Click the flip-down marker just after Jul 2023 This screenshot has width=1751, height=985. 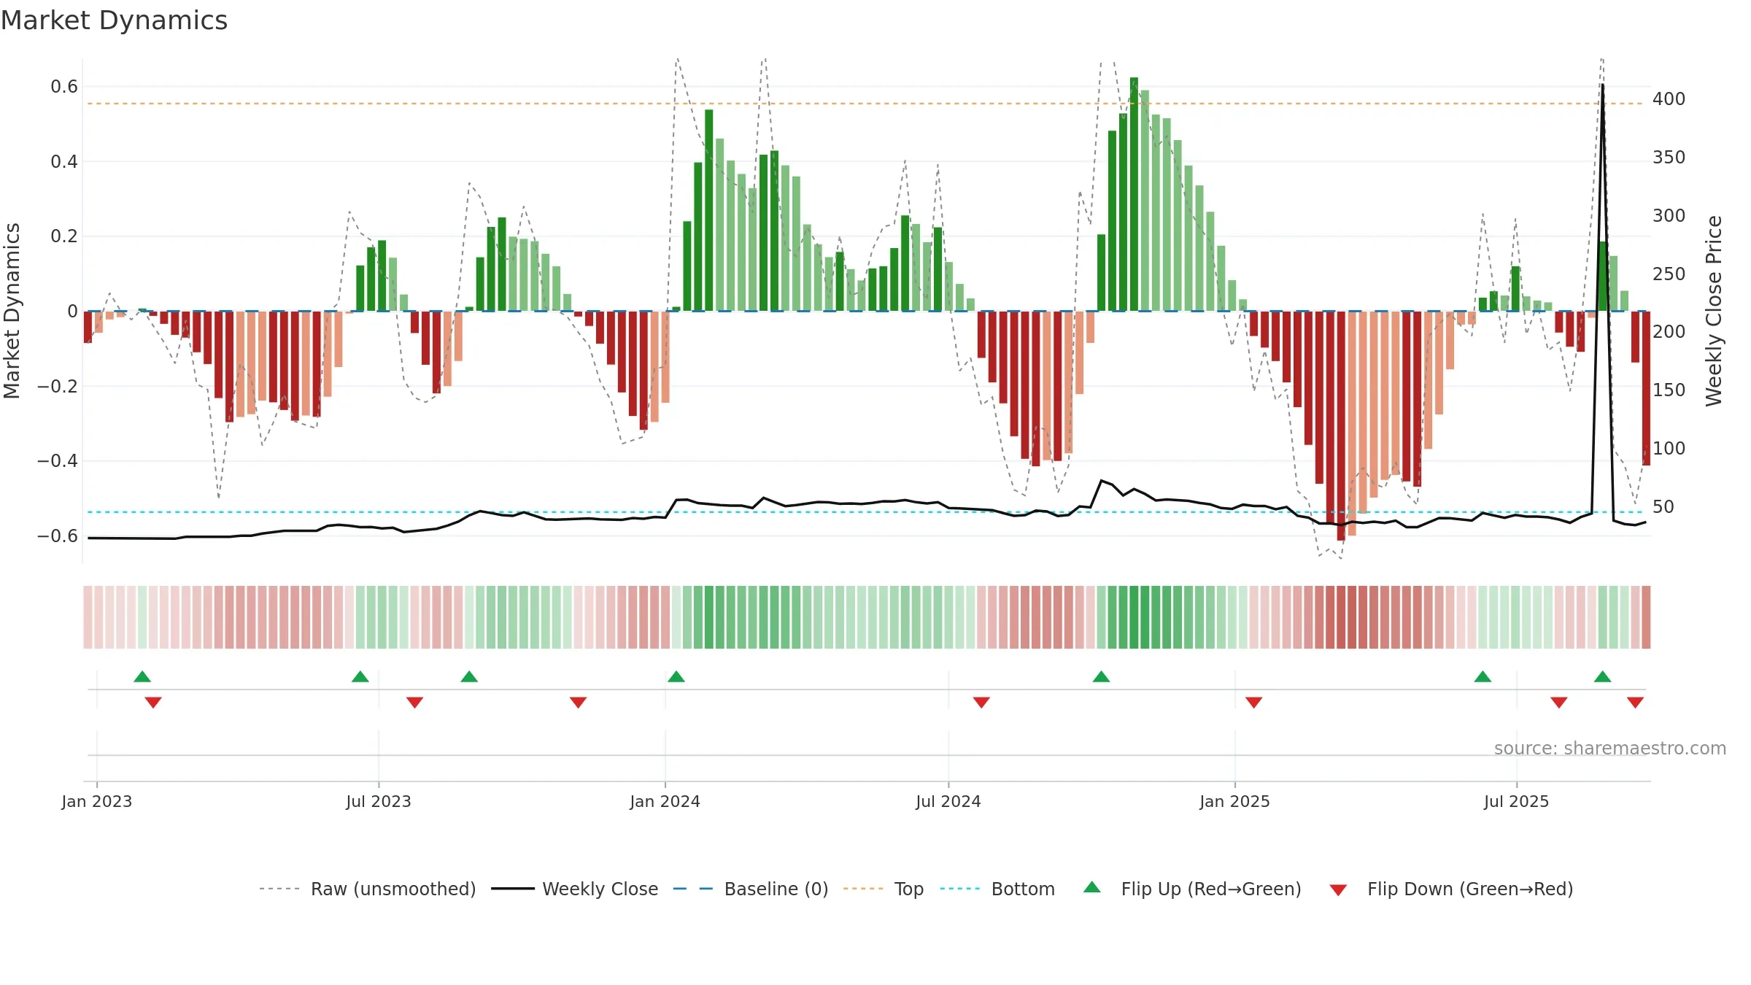click(414, 703)
